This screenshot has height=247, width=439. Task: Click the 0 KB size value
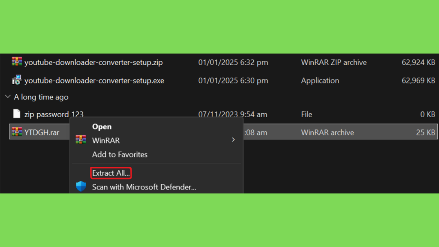pos(427,114)
